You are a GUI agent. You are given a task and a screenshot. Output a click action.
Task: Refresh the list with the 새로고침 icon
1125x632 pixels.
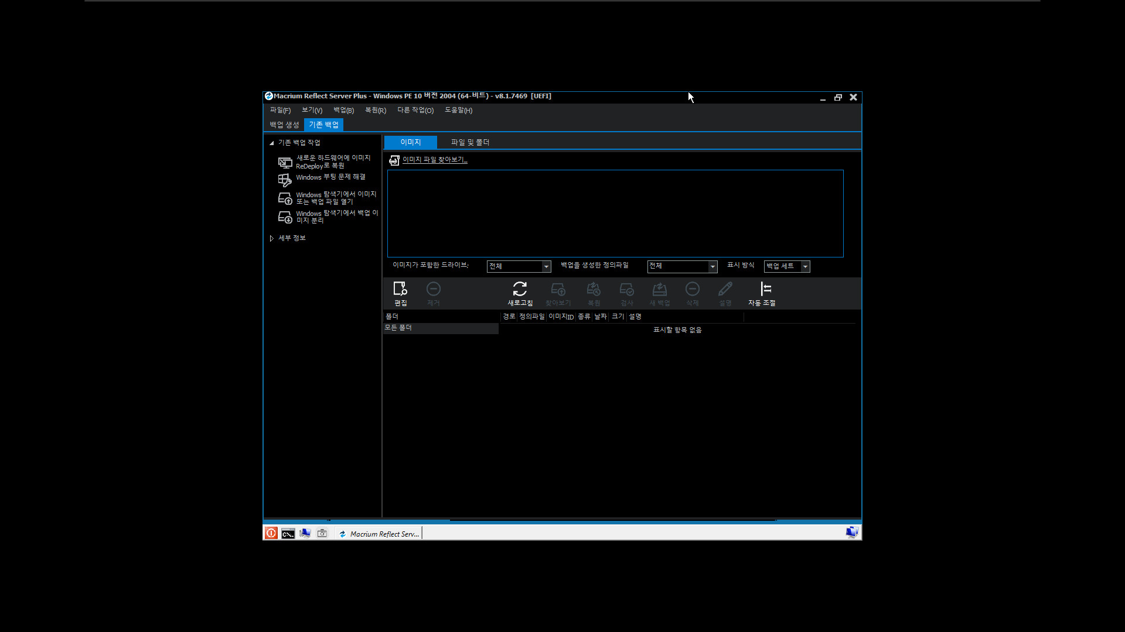click(x=520, y=289)
